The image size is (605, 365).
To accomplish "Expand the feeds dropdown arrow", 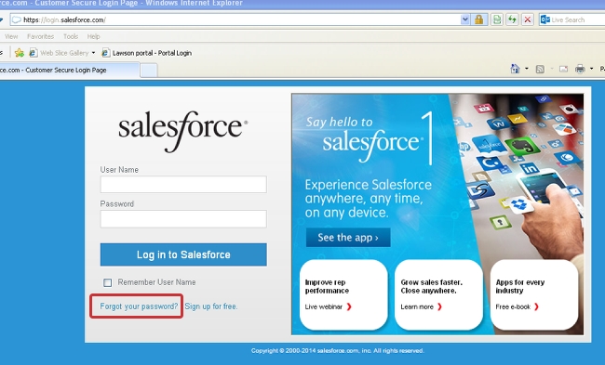I will click(552, 69).
